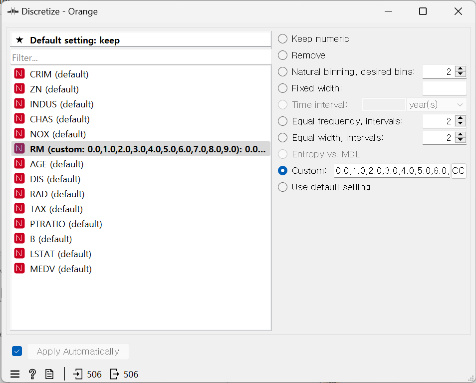The height and width of the screenshot is (383, 476).
Task: Select Equal width radio button
Action: coord(282,138)
